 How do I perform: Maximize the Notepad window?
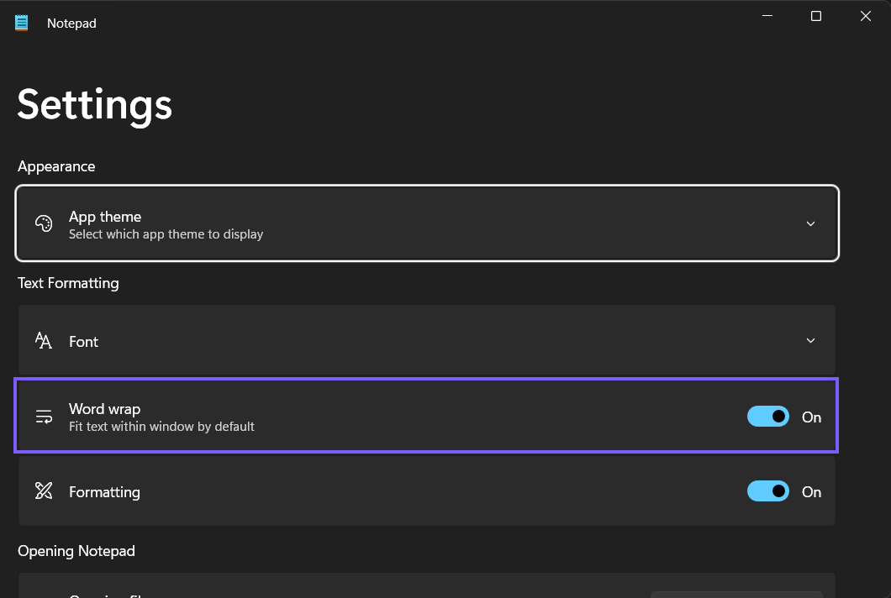point(816,16)
